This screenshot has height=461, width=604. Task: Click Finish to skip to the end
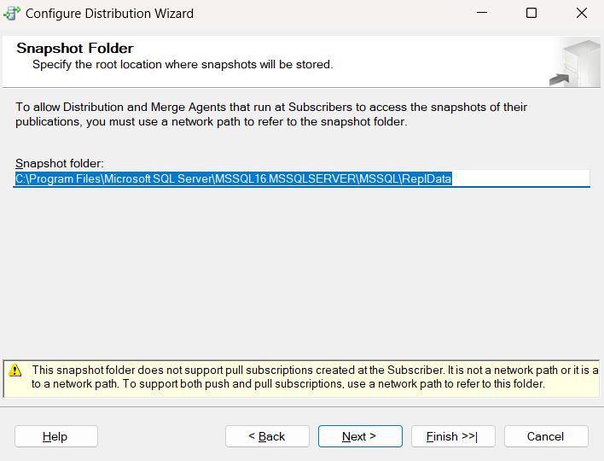click(x=453, y=436)
